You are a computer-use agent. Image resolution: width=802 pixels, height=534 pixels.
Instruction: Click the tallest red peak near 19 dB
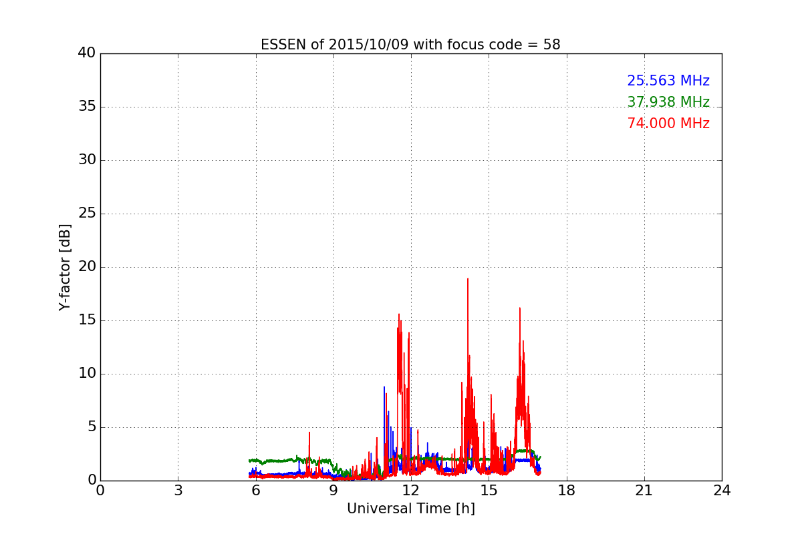point(468,280)
